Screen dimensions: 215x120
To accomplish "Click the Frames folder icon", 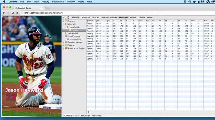I will click(x=66, y=21).
